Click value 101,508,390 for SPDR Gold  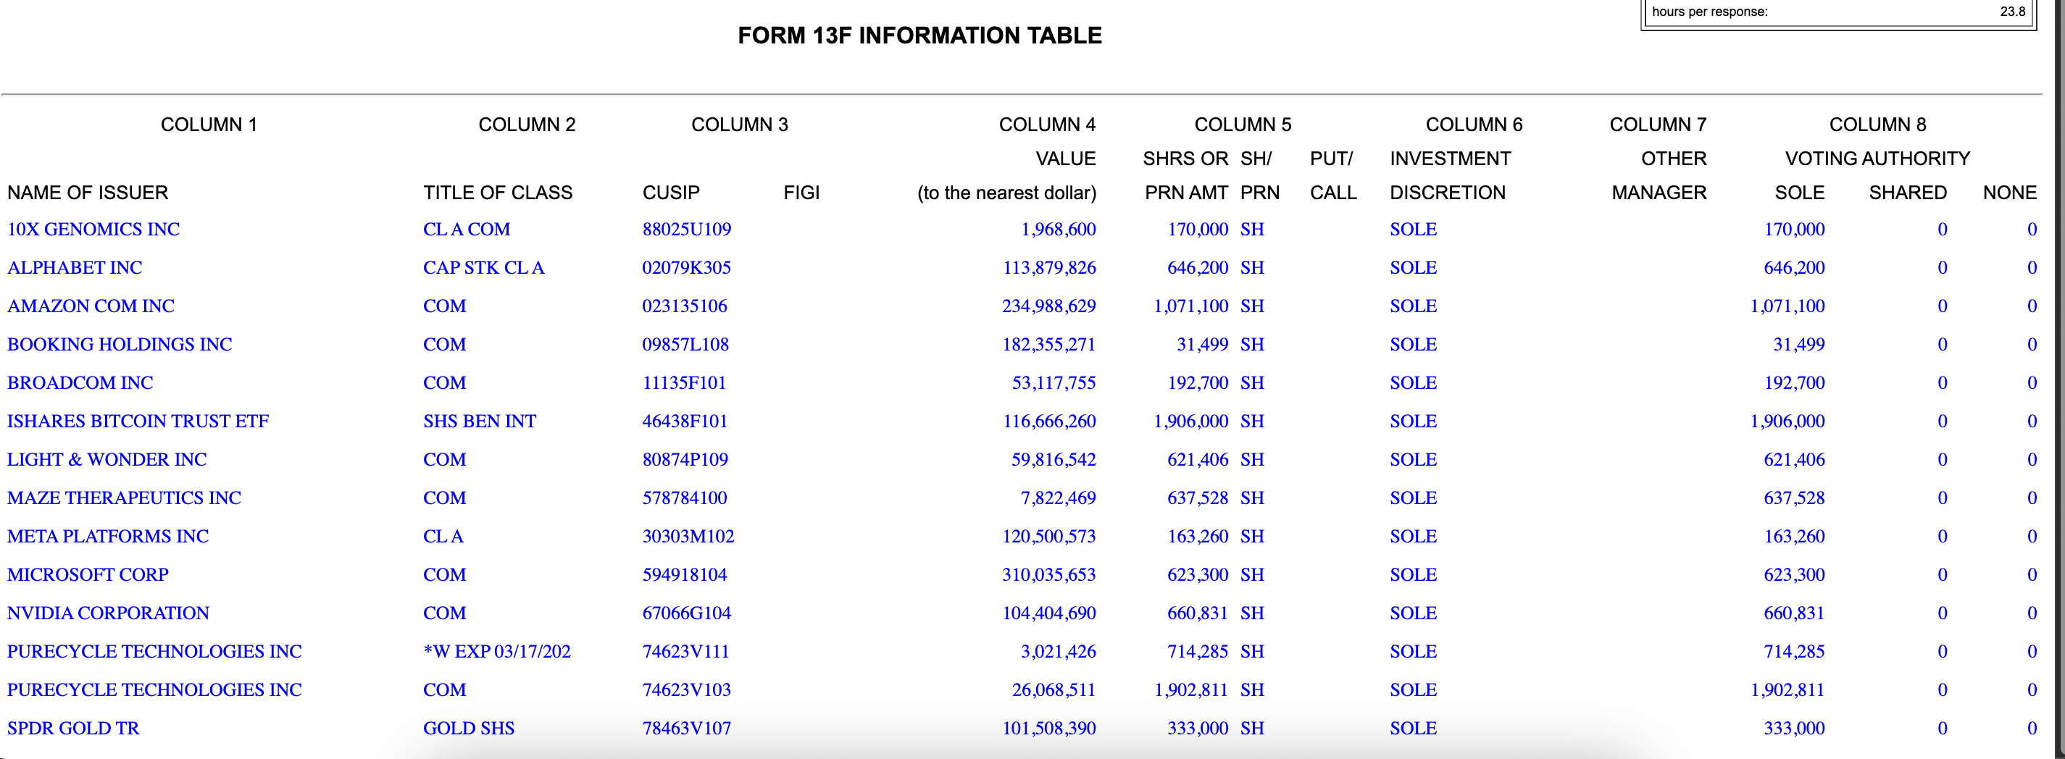1049,729
